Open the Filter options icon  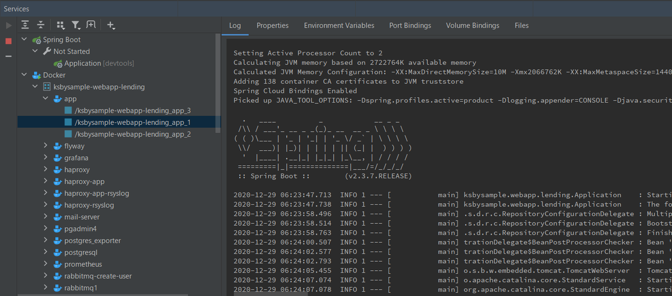(76, 25)
